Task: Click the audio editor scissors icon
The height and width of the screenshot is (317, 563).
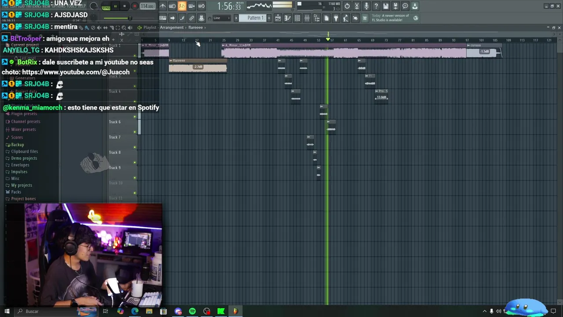Action: [357, 6]
